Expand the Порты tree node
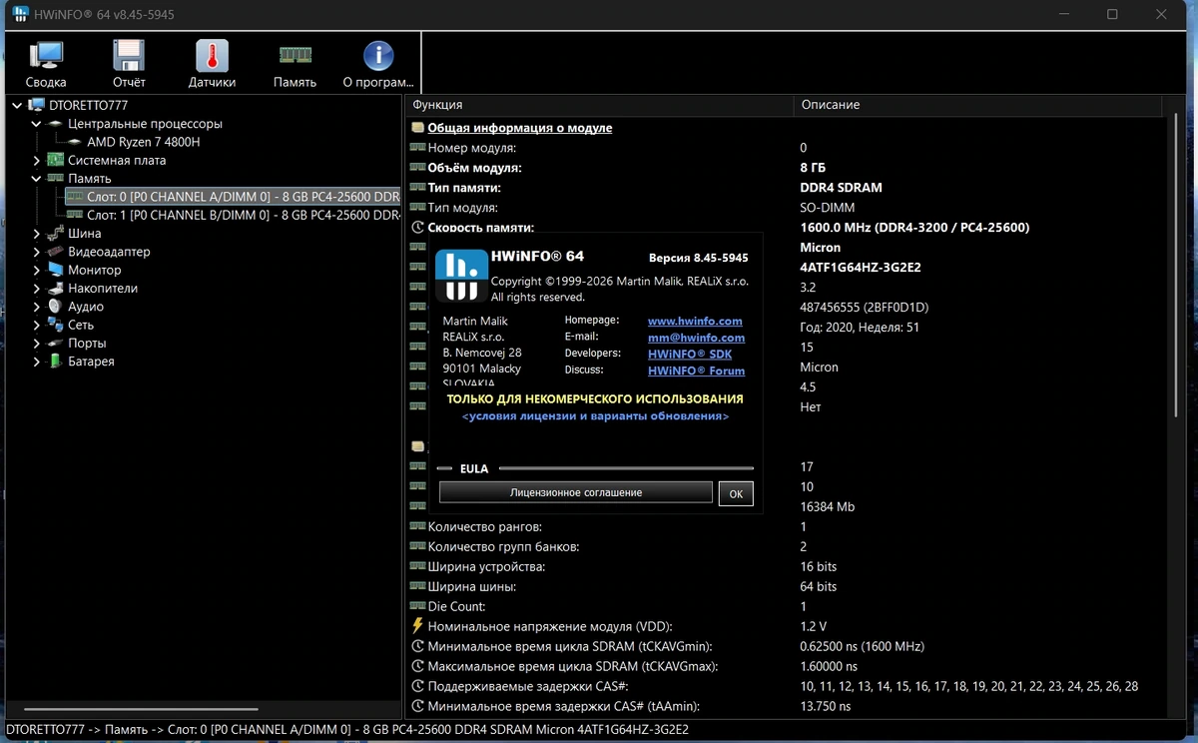 (37, 343)
